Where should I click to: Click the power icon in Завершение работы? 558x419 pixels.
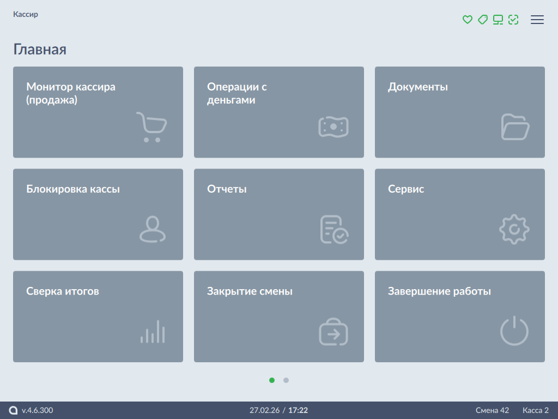click(x=514, y=331)
